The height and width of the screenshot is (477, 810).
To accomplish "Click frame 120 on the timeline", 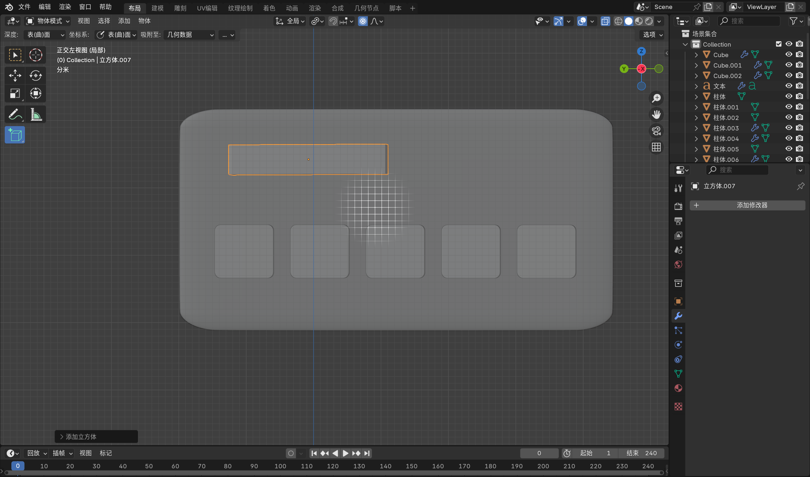I will click(333, 466).
